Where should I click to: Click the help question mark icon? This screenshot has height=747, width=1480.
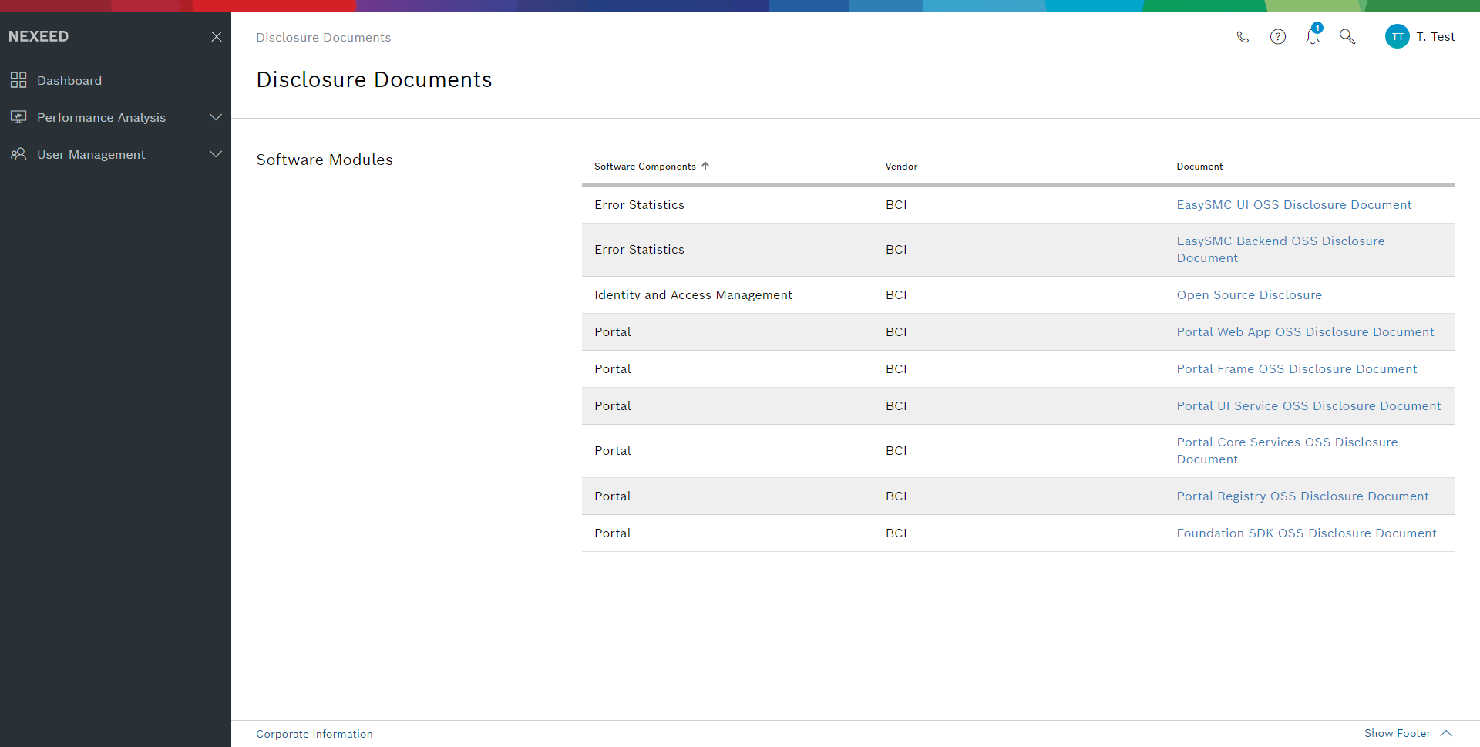[1278, 36]
